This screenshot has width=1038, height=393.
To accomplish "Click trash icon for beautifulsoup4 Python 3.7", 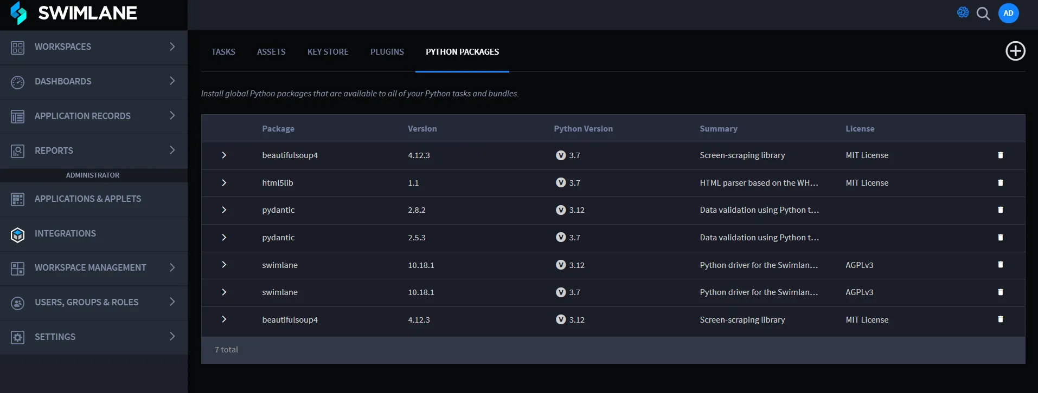I will [x=1000, y=155].
